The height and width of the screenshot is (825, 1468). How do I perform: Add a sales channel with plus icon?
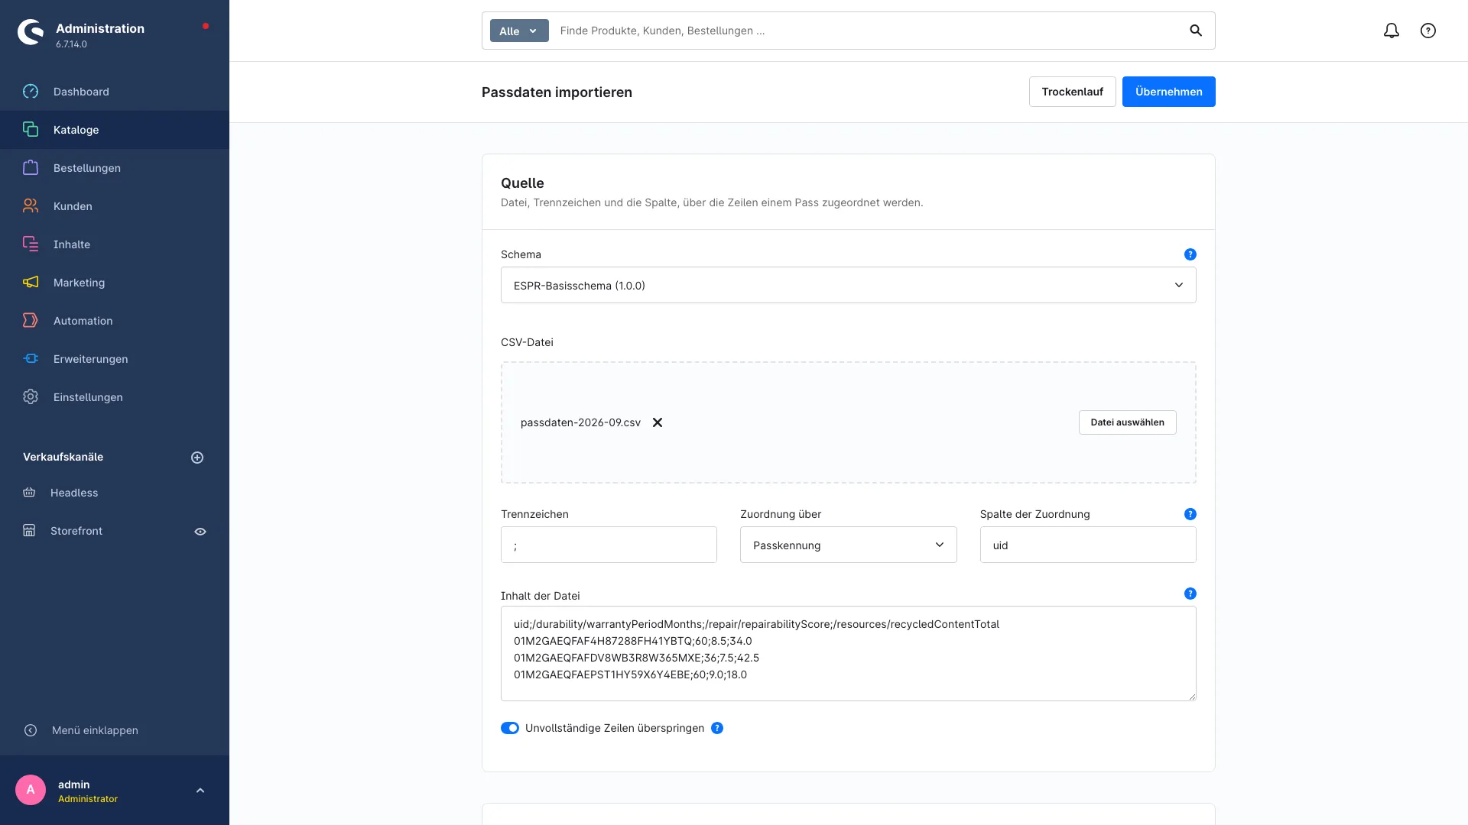click(x=197, y=458)
